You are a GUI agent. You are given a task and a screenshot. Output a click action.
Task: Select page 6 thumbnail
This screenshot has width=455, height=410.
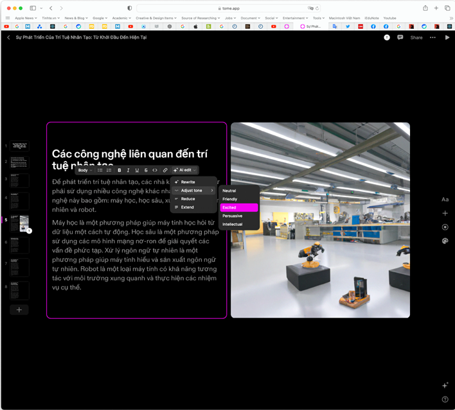pyautogui.click(x=19, y=245)
